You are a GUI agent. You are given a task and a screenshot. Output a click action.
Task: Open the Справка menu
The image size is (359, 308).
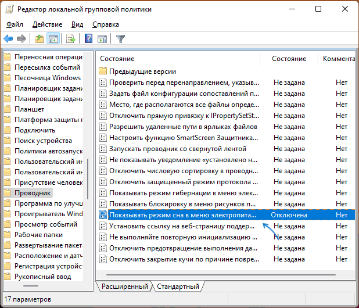coord(106,24)
